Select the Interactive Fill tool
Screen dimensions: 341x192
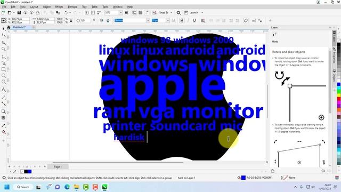4,132
